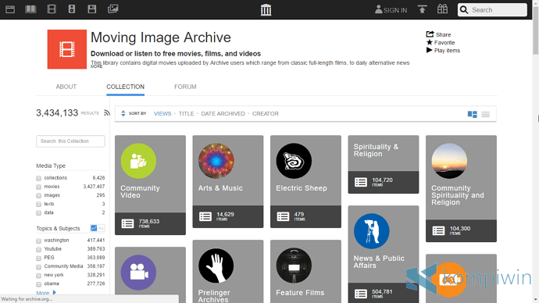Image resolution: width=539 pixels, height=303 pixels.
Task: Open the sunset collection thumbnail
Action: 449,161
